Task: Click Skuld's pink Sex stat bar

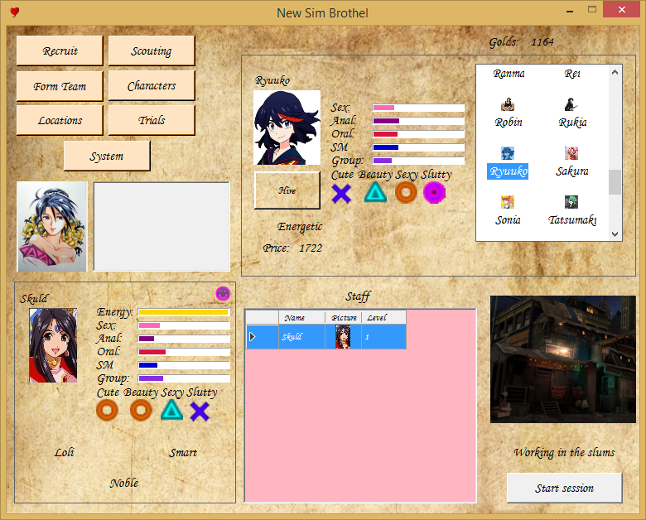Action: click(184, 325)
